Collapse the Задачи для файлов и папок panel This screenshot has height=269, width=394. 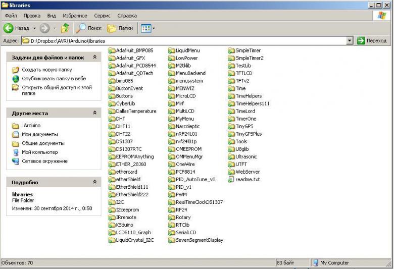[95, 57]
